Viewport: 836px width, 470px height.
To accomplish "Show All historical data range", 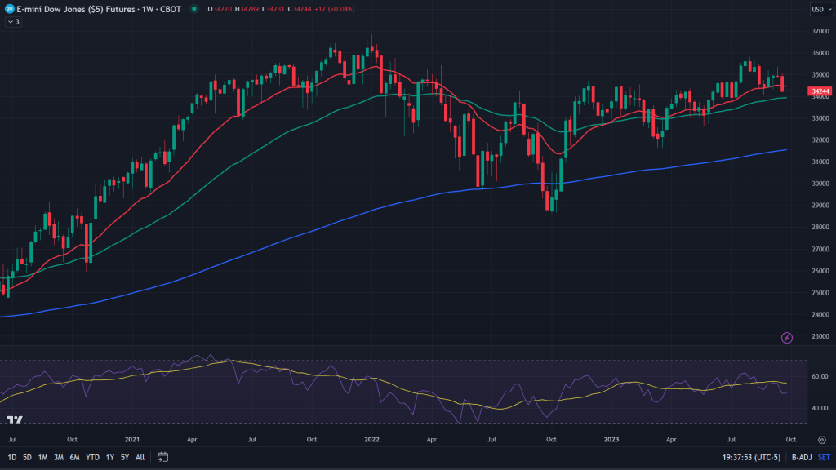I will click(x=140, y=457).
